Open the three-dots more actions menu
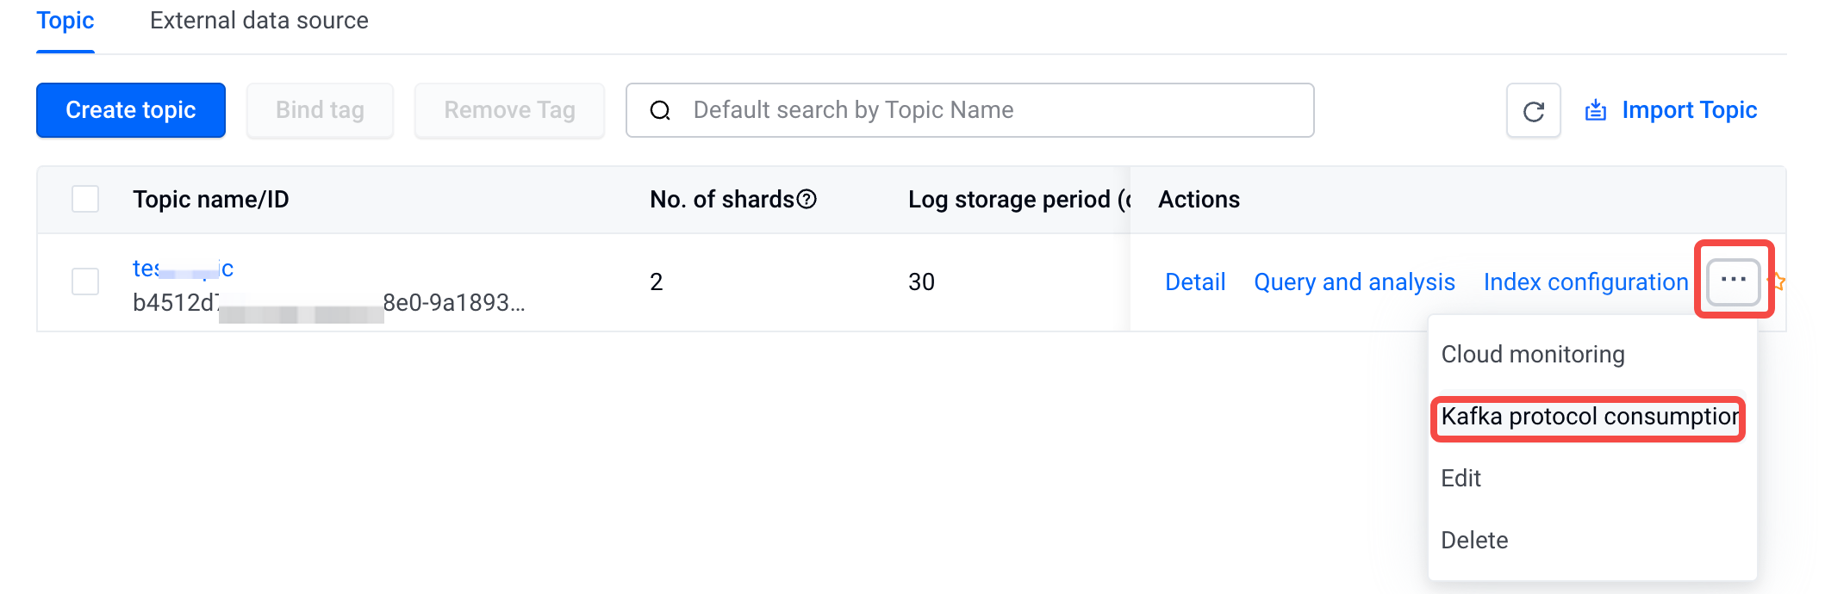 point(1734,281)
